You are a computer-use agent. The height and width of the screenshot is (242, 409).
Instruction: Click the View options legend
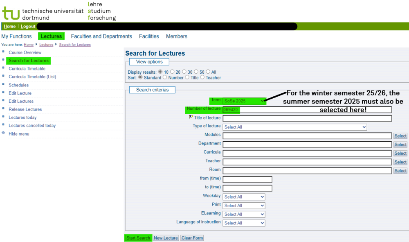click(149, 62)
